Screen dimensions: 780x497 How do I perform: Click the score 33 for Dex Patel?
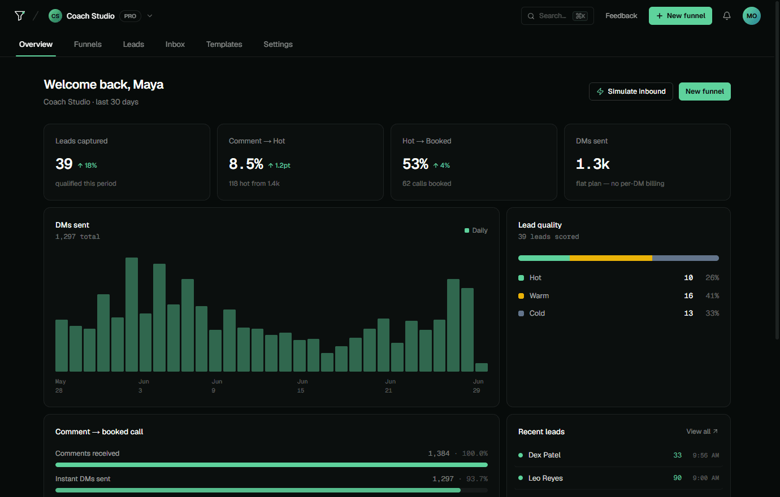pos(677,455)
